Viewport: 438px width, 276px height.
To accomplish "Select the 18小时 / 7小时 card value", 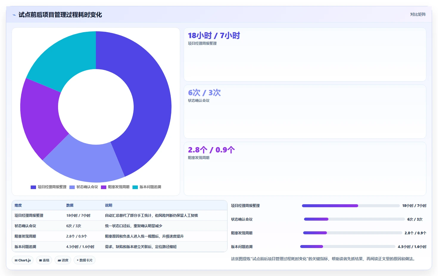I will 214,36.
